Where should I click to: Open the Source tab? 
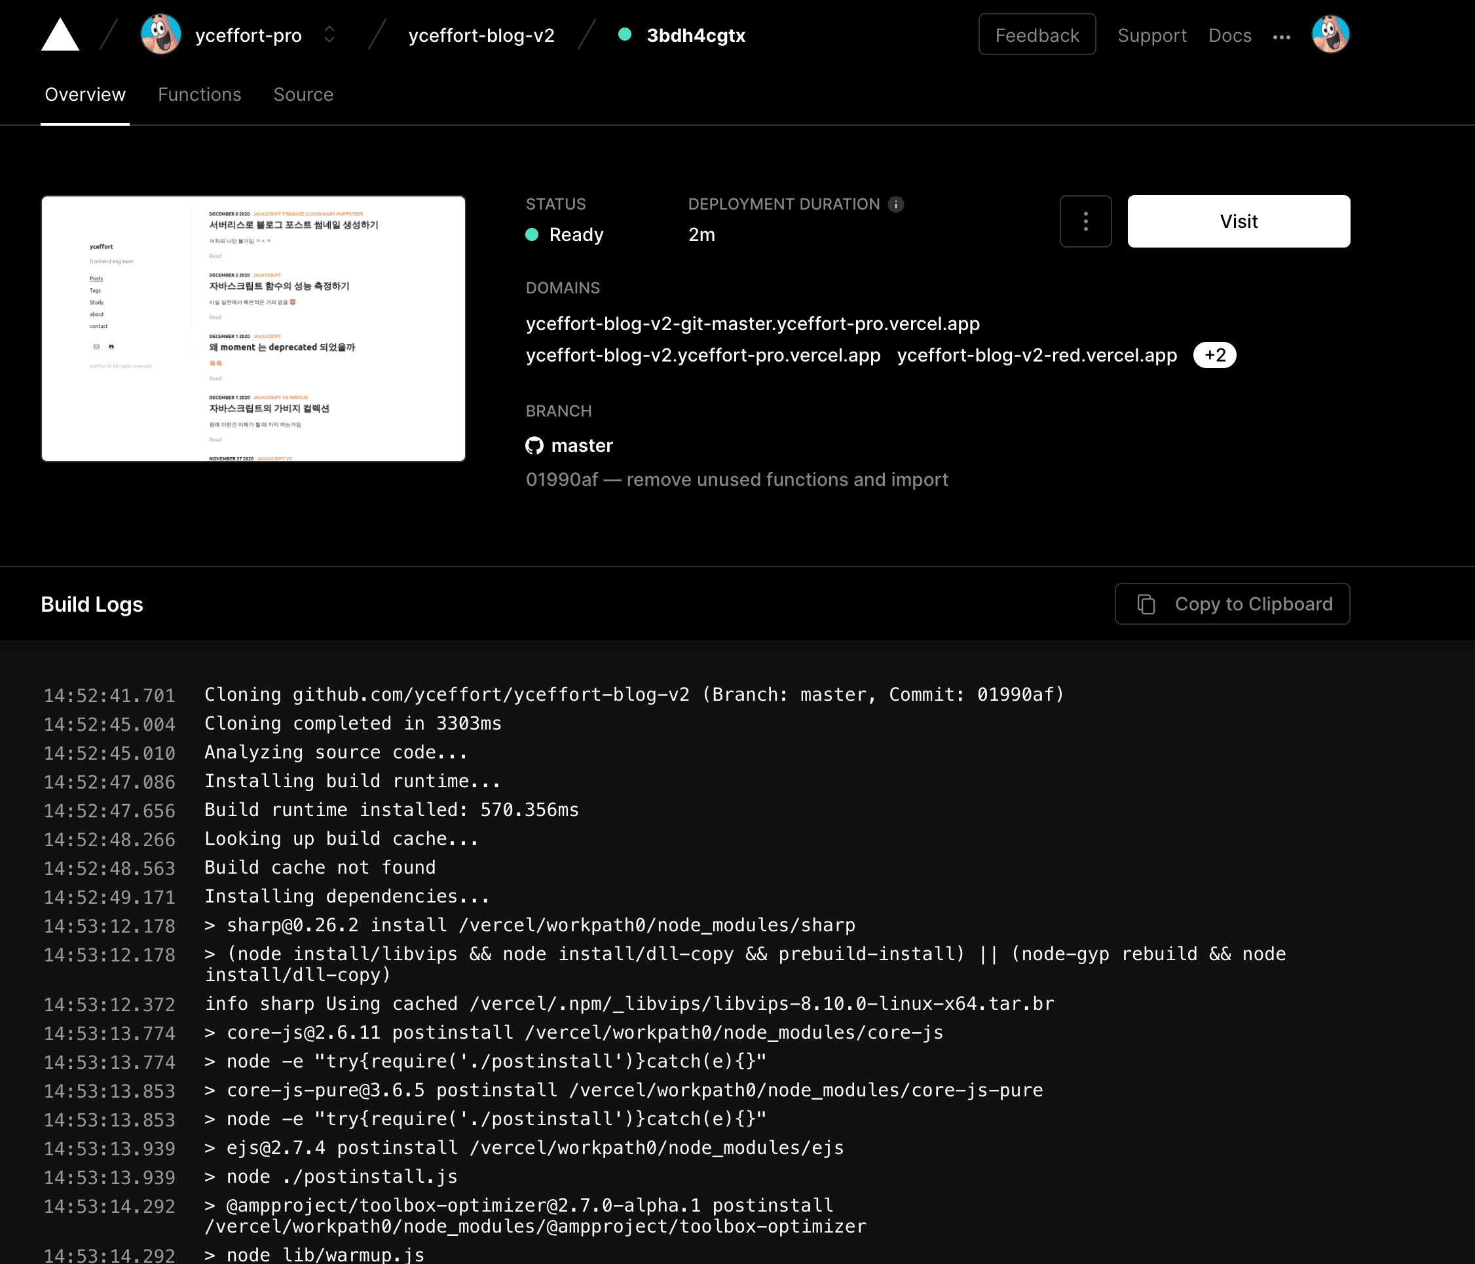click(x=303, y=95)
